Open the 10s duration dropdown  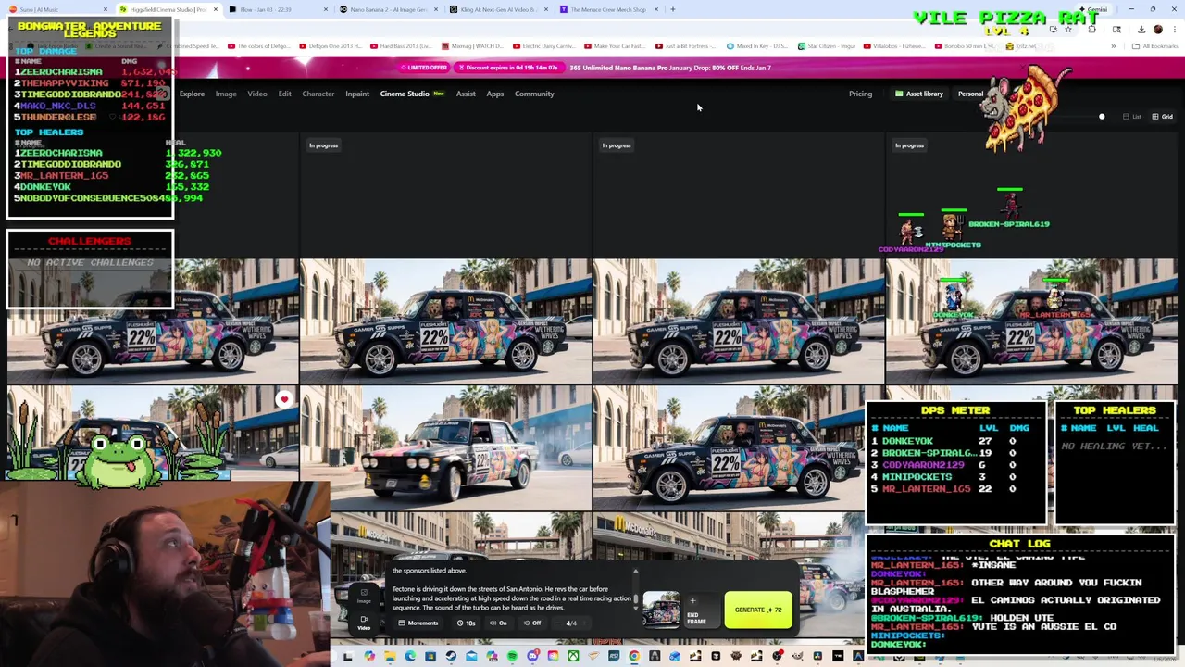pyautogui.click(x=466, y=623)
